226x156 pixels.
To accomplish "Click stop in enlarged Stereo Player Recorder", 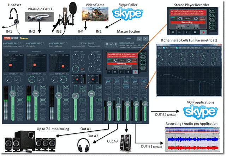I will [x=195, y=32].
